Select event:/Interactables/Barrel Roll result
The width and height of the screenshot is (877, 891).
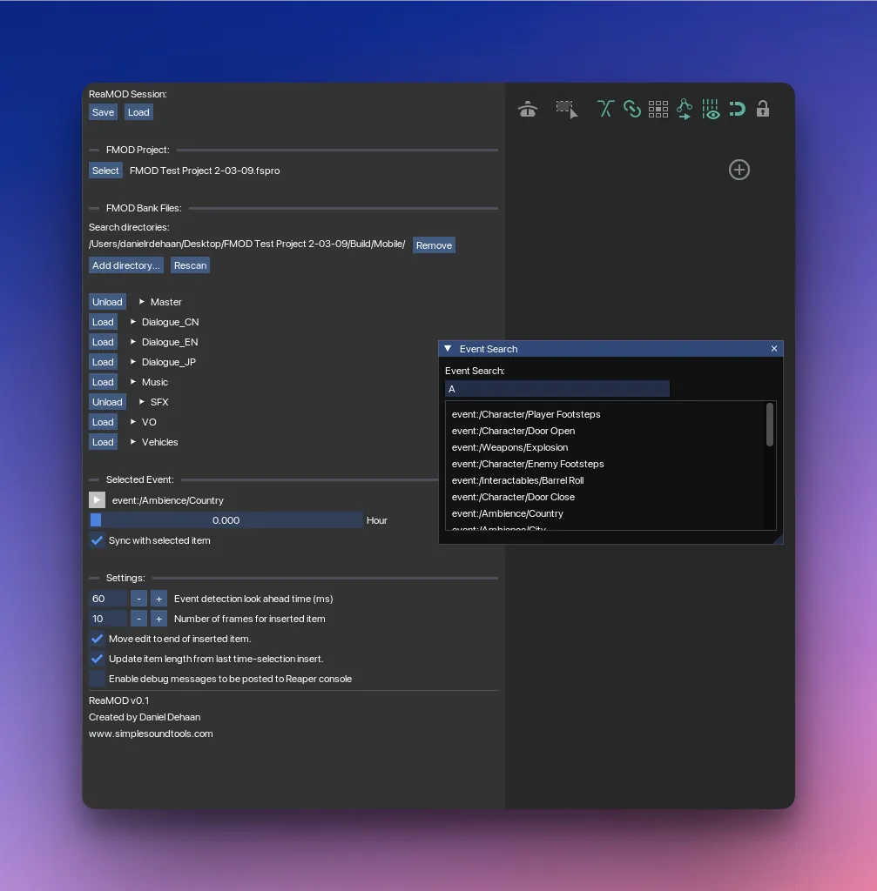[x=517, y=480]
